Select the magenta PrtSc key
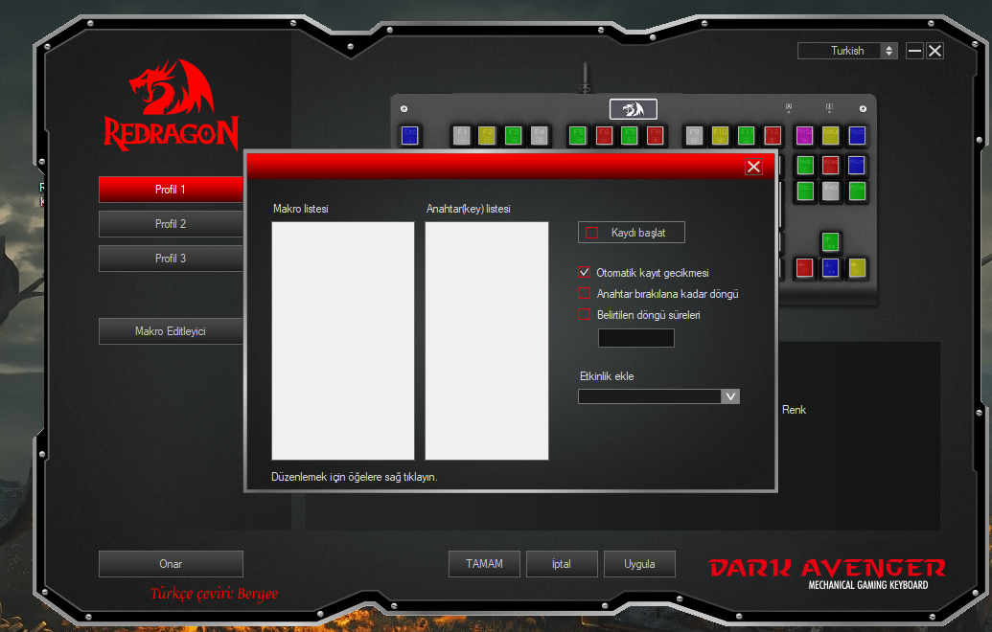This screenshot has height=632, width=992. [x=804, y=135]
